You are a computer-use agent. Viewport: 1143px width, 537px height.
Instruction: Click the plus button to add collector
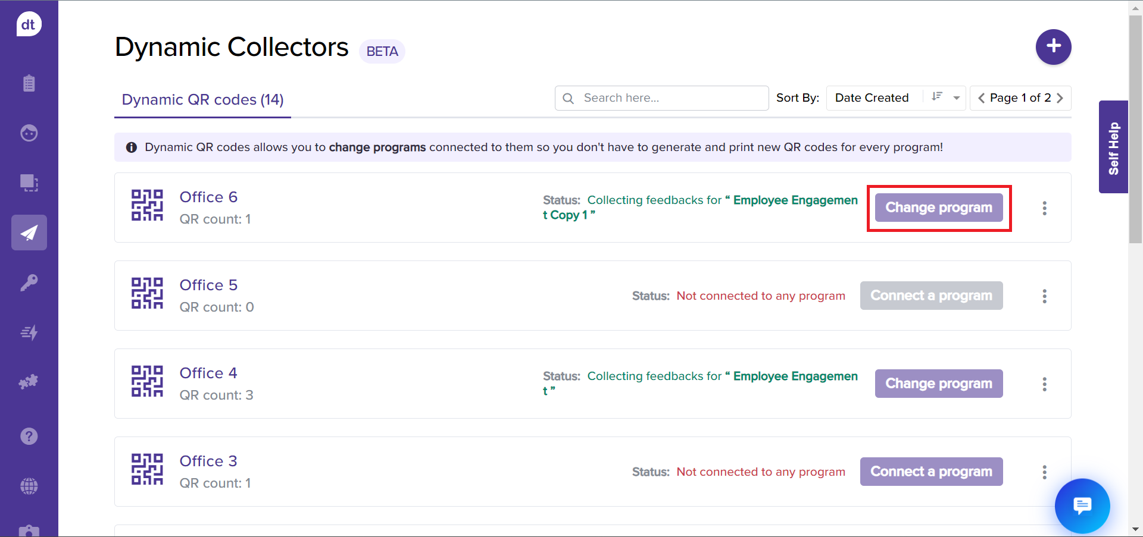click(x=1053, y=46)
